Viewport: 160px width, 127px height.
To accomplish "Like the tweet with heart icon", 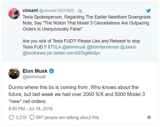I will pos(11,117).
